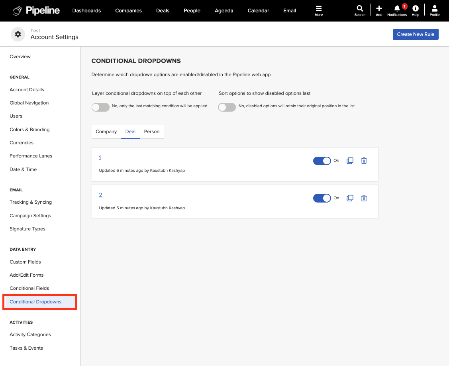Toggle rule 1 off
Screen dimensions: 449x366
tap(322, 161)
